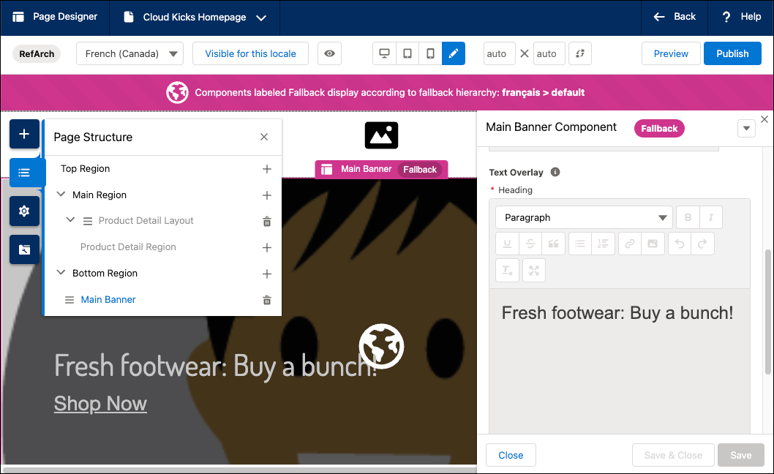Click the Main Banner Fallback label on canvas

point(381,170)
